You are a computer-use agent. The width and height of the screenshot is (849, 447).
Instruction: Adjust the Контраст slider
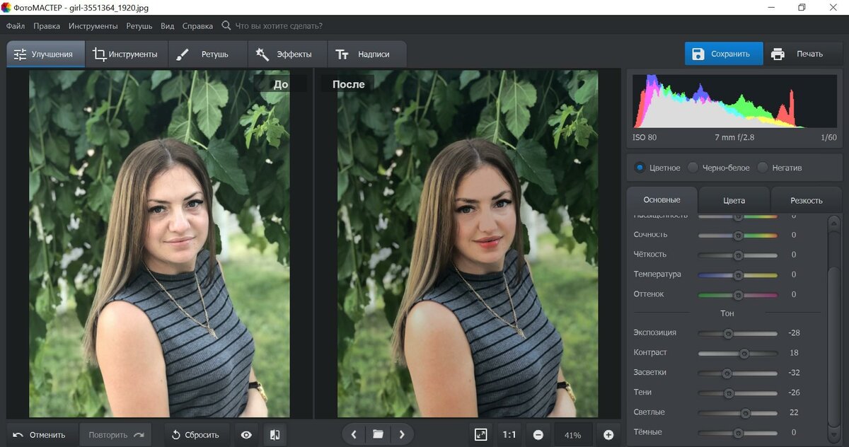pyautogui.click(x=738, y=353)
